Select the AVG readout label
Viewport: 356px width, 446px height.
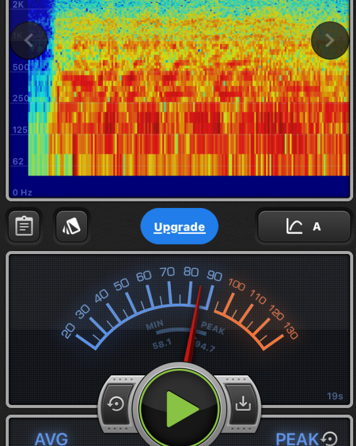[x=51, y=439]
